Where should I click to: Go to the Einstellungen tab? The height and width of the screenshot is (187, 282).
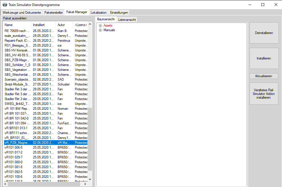[x=119, y=13]
